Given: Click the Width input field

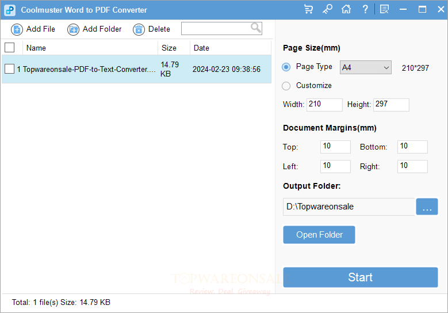Looking at the screenshot, I should pos(324,105).
